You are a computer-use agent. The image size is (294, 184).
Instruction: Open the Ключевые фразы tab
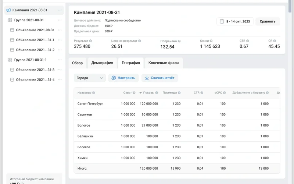coord(164,63)
